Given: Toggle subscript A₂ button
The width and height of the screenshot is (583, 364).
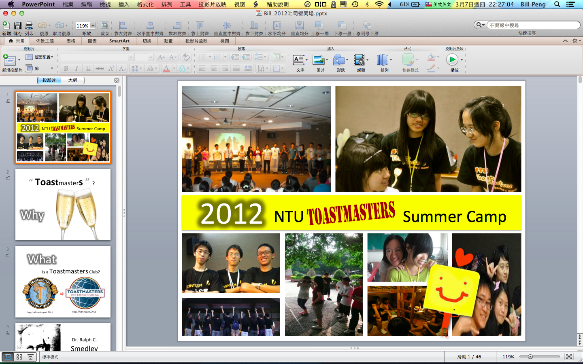Looking at the screenshot, I should pyautogui.click(x=122, y=68).
